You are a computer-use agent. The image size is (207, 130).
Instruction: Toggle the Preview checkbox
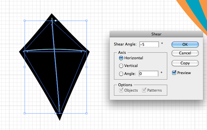tap(174, 73)
